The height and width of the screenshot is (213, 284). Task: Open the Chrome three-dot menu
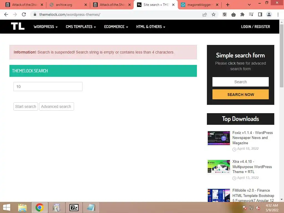pos(278,14)
